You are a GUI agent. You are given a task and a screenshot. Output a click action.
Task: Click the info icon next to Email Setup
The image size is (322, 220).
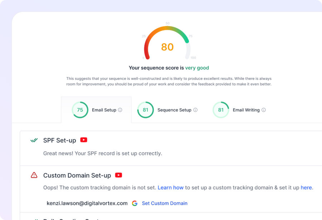(x=120, y=110)
